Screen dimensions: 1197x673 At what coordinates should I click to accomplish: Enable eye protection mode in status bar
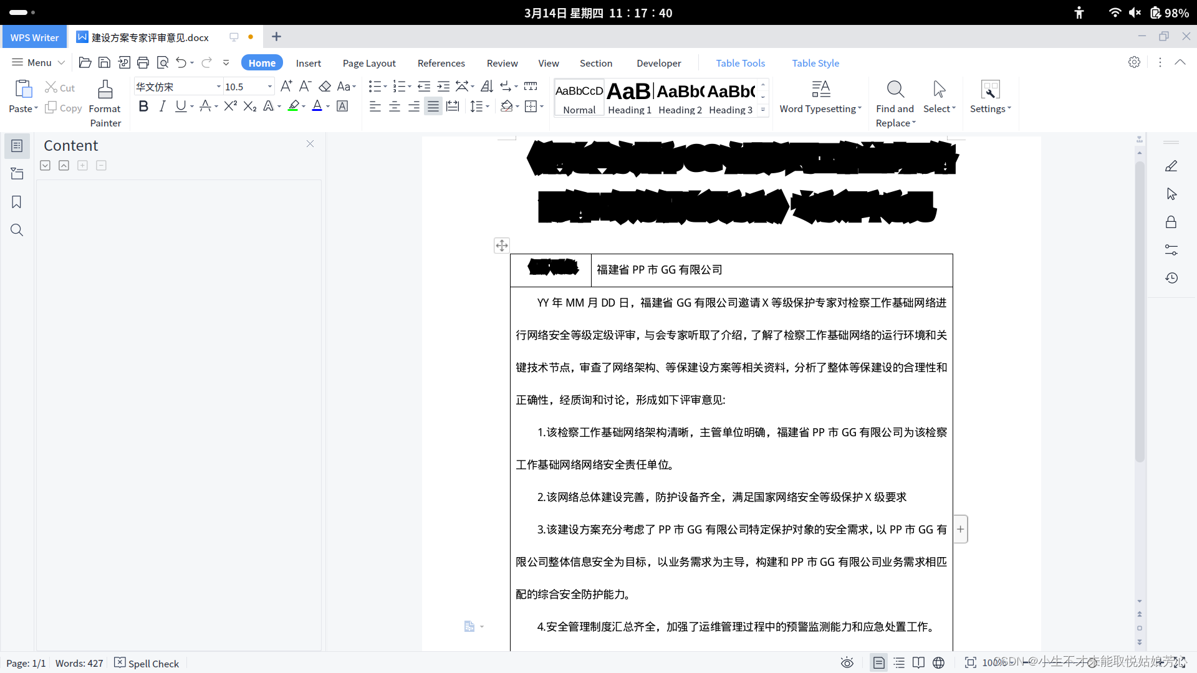point(847,662)
